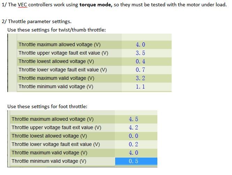Select the 0.7 lower fault exit value
Image resolution: width=232 pixels, height=175 pixels.
[141, 70]
